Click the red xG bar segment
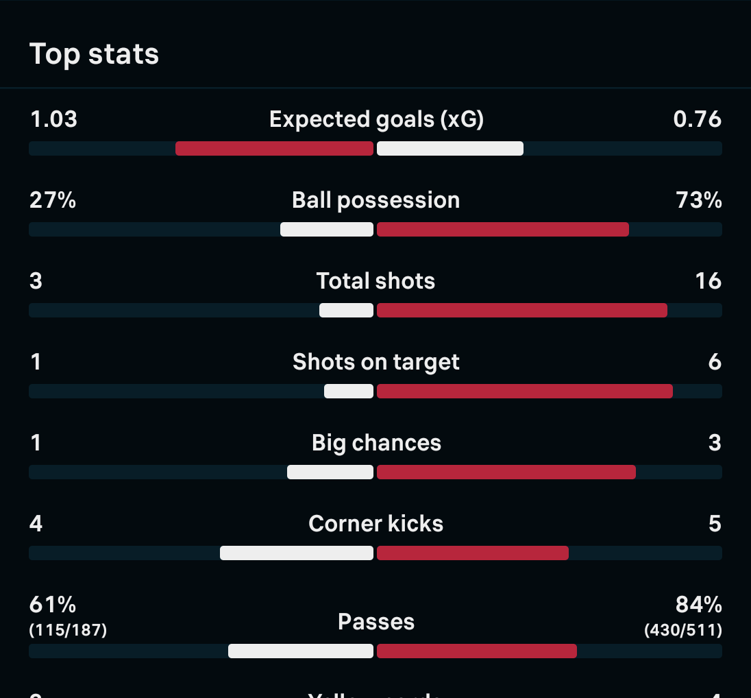This screenshot has width=751, height=698. click(274, 148)
